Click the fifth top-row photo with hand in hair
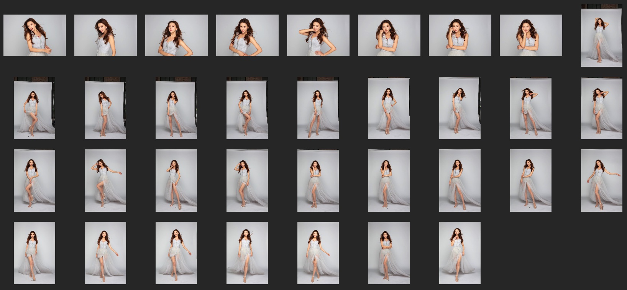 pyautogui.click(x=318, y=35)
